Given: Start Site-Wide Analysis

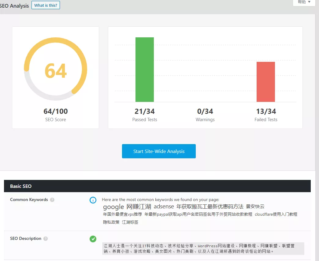Looking at the screenshot, I should point(159,151).
